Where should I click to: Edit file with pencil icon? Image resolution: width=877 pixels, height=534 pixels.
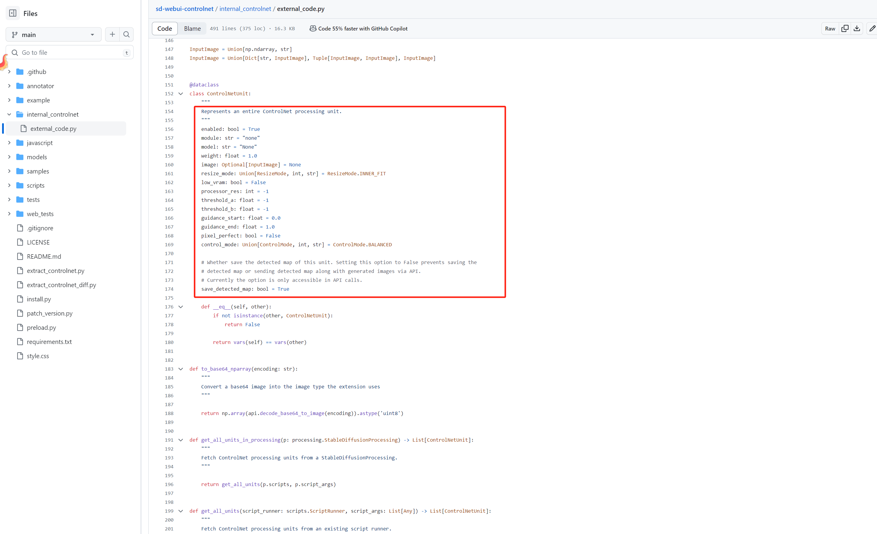872,28
